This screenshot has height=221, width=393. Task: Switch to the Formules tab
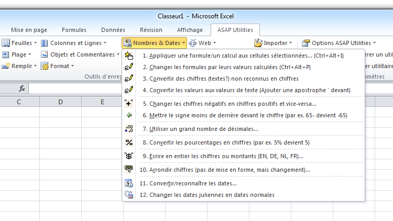point(74,30)
